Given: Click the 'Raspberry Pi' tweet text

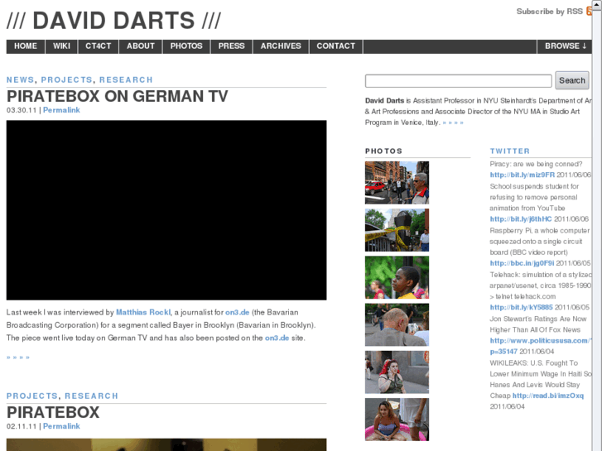Looking at the screenshot, I should (x=539, y=242).
